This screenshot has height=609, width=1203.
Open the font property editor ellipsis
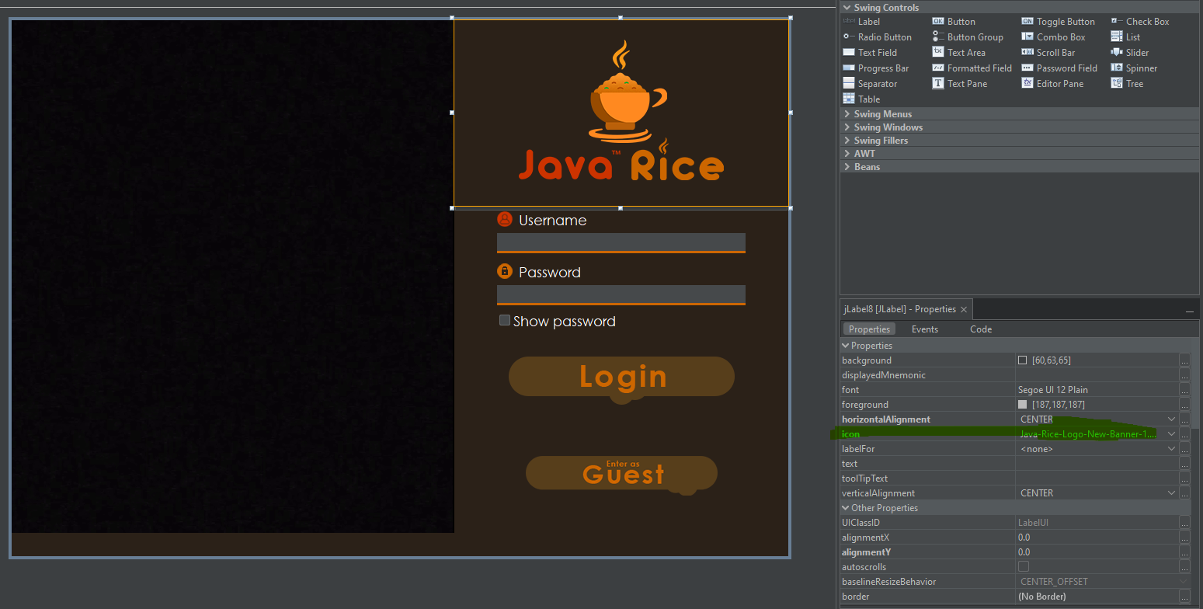pyautogui.click(x=1184, y=390)
